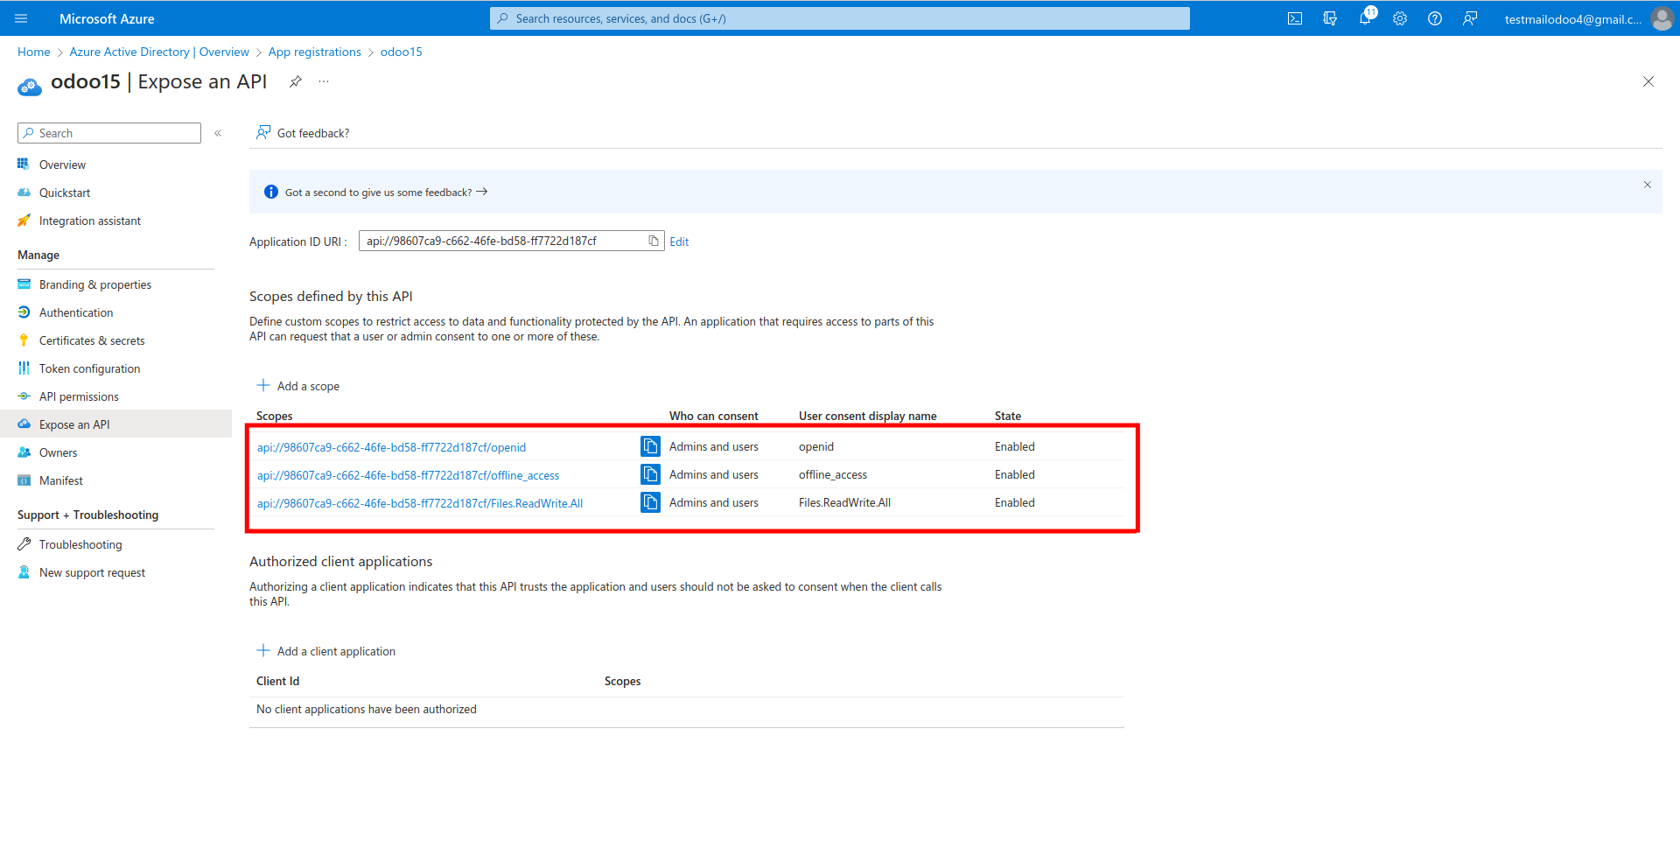
Task: Click the Who can consent column header
Action: pyautogui.click(x=714, y=416)
